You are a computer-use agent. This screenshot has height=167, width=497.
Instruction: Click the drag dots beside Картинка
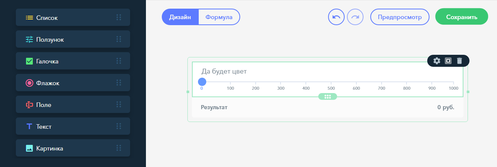pyautogui.click(x=119, y=148)
